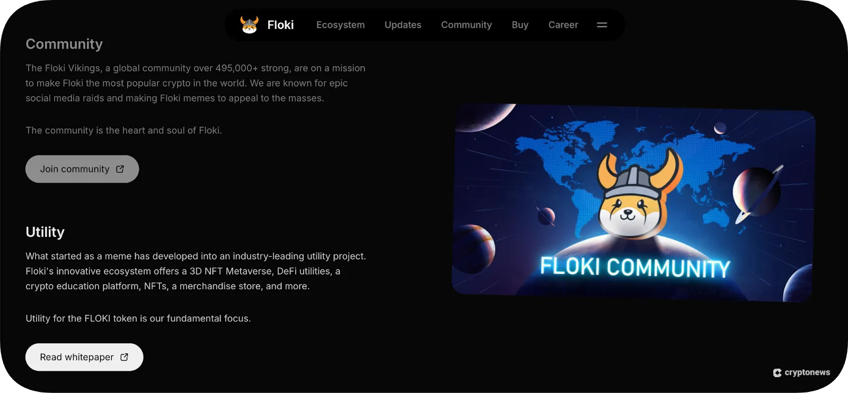This screenshot has width=848, height=393.
Task: Click the Read whitepaper button
Action: click(x=84, y=357)
